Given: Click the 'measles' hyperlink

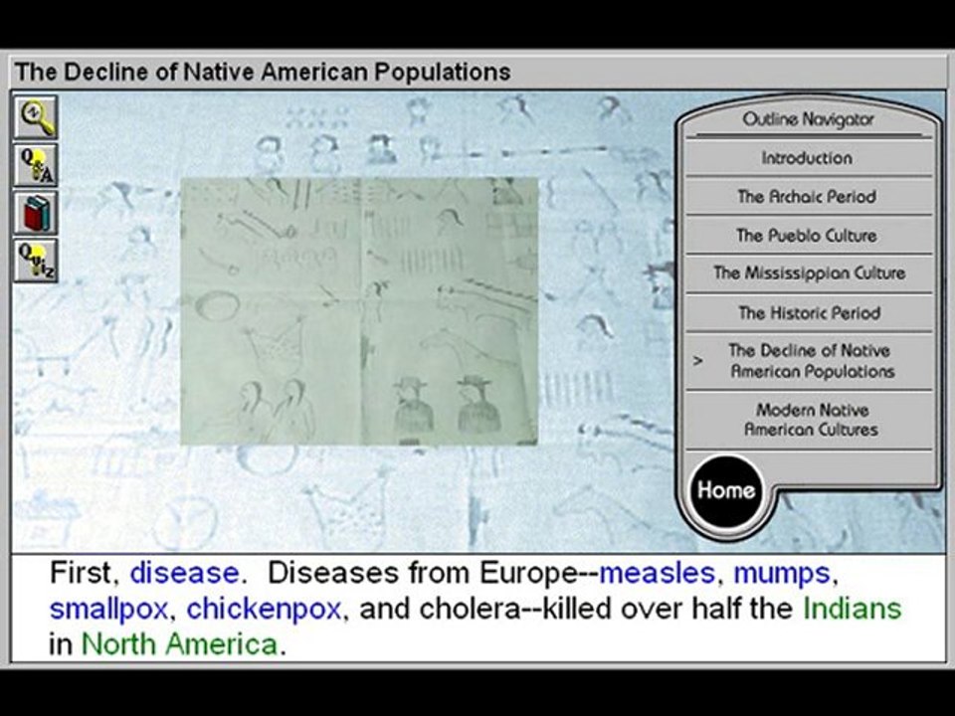Looking at the screenshot, I should pos(657,573).
